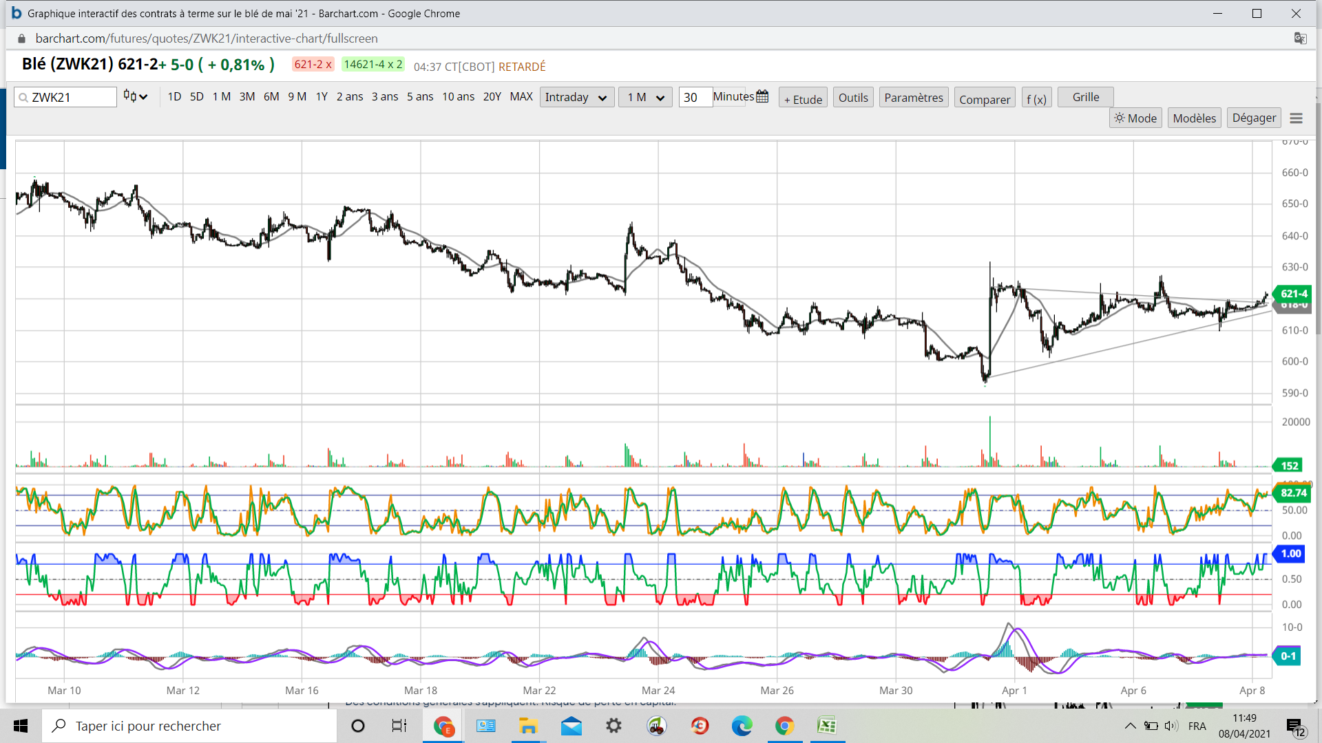1322x743 pixels.
Task: Toggle the light/dark Mode button
Action: pos(1135,118)
